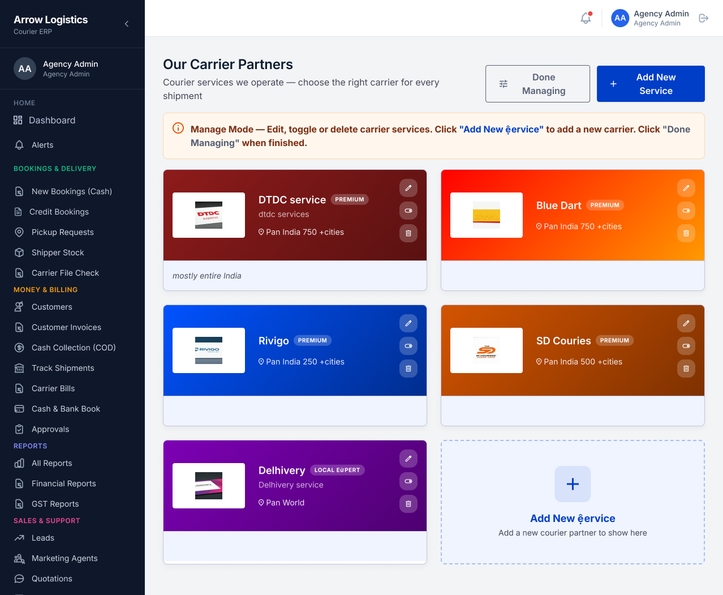Open New Bookings (Cash)
Image resolution: width=723 pixels, height=595 pixels.
click(72, 191)
